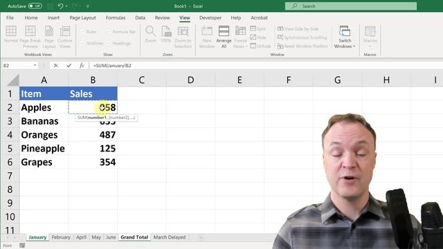Image resolution: width=443 pixels, height=249 pixels.
Task: Switch to the Data ribbon tab
Action: click(140, 17)
